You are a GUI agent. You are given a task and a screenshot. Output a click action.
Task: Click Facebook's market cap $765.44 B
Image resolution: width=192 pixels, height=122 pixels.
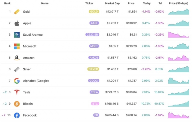pos(112,115)
